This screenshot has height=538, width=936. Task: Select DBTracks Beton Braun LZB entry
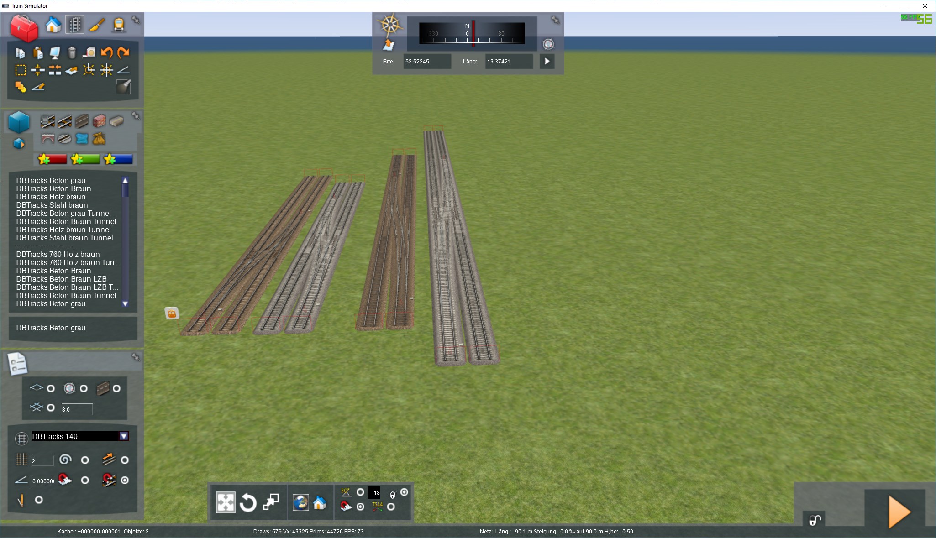pos(61,279)
